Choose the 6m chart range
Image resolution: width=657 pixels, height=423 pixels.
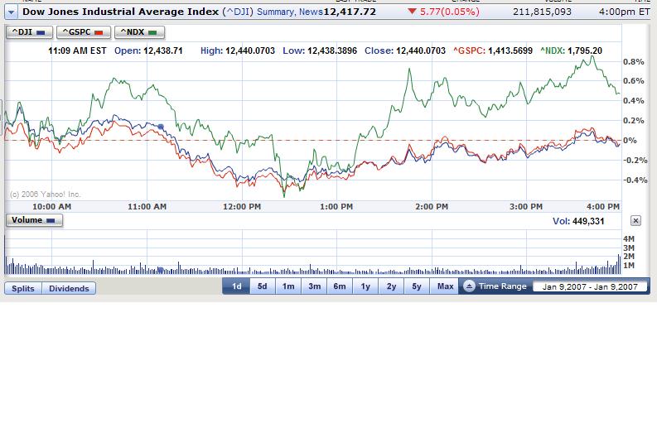340,286
